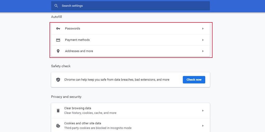Focus the Search settings field
The image size is (265, 132).
pyautogui.click(x=130, y=6)
